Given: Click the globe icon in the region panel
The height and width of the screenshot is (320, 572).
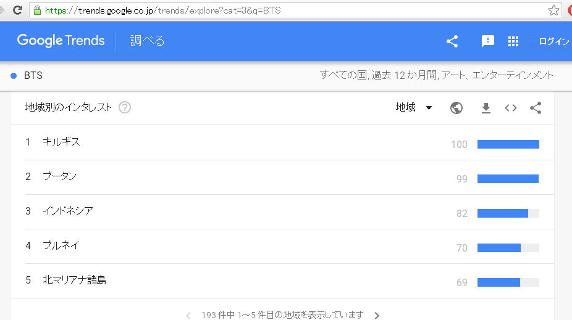Looking at the screenshot, I should click(456, 108).
